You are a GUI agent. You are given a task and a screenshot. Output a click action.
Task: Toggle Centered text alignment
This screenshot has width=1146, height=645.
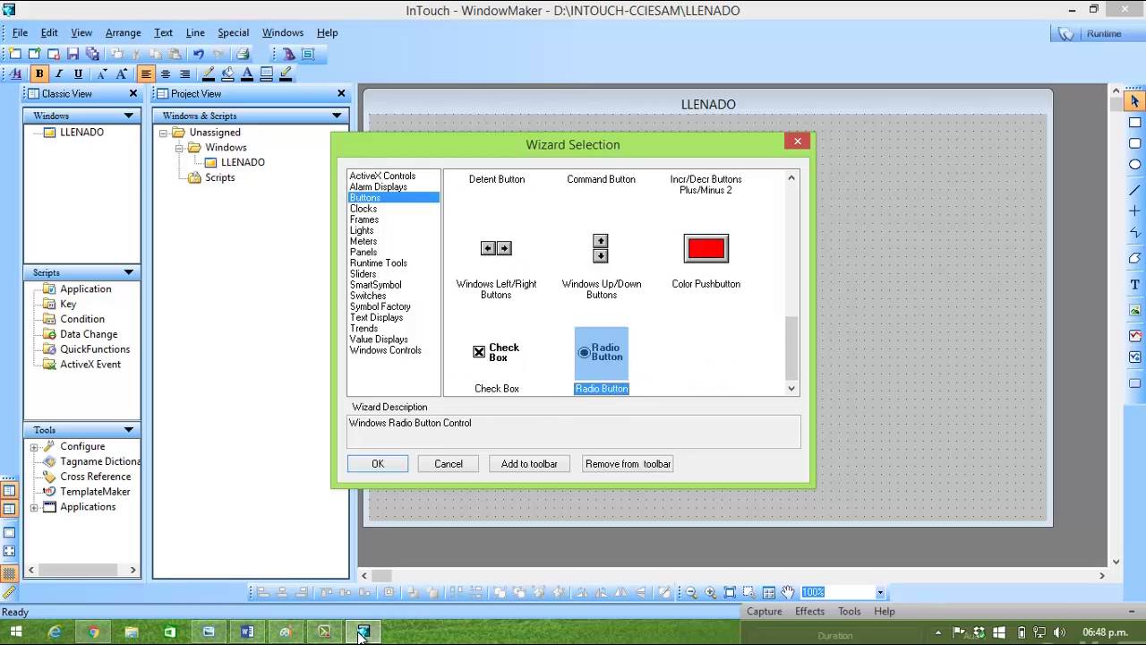click(166, 73)
